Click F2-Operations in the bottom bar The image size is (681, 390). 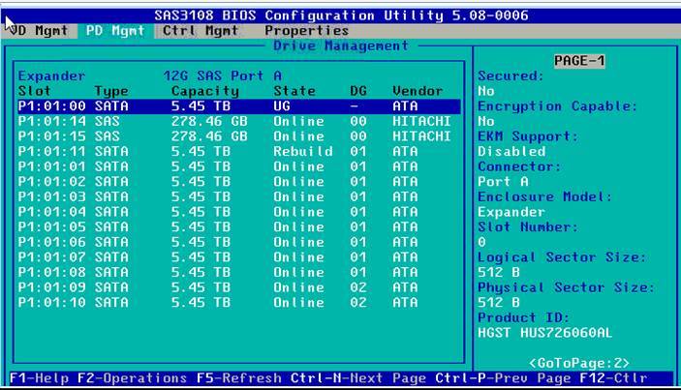[x=133, y=378]
